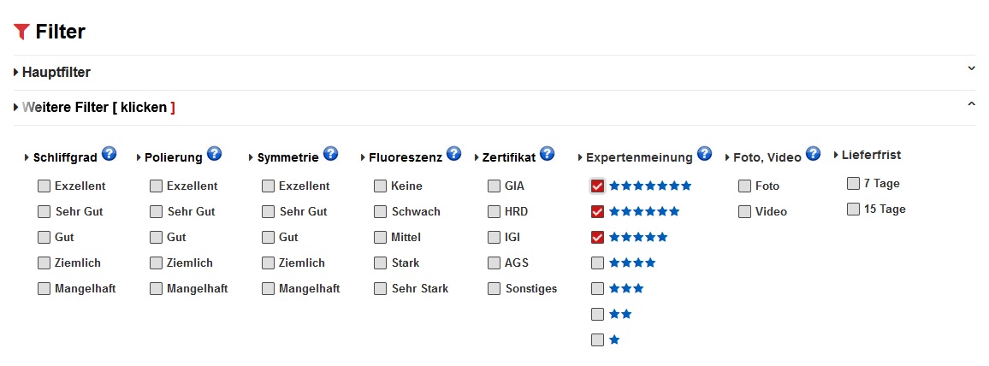Click the Lieferfrist column heading
The height and width of the screenshot is (366, 989).
coord(871,155)
